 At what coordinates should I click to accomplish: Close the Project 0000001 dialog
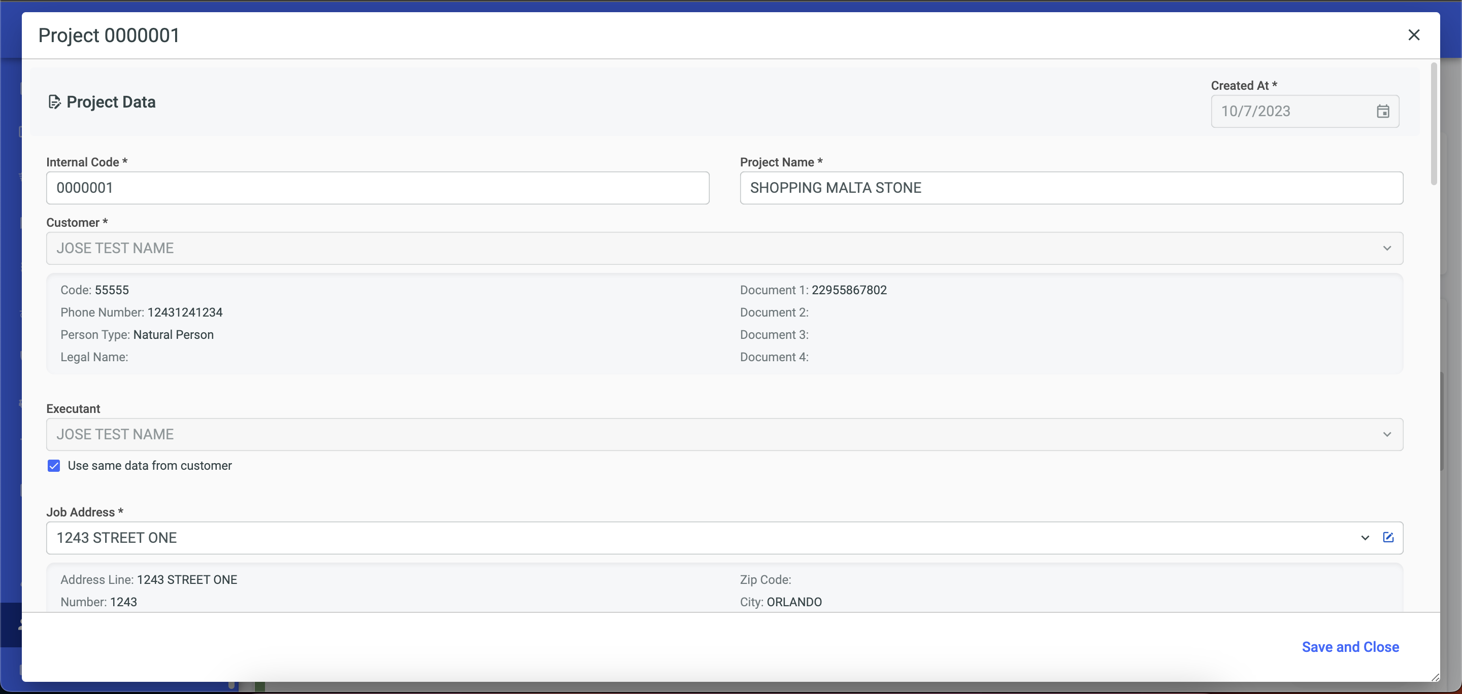tap(1413, 35)
